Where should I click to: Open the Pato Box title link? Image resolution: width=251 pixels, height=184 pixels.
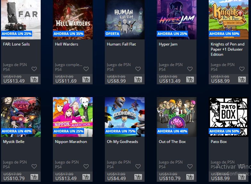coord(219,142)
